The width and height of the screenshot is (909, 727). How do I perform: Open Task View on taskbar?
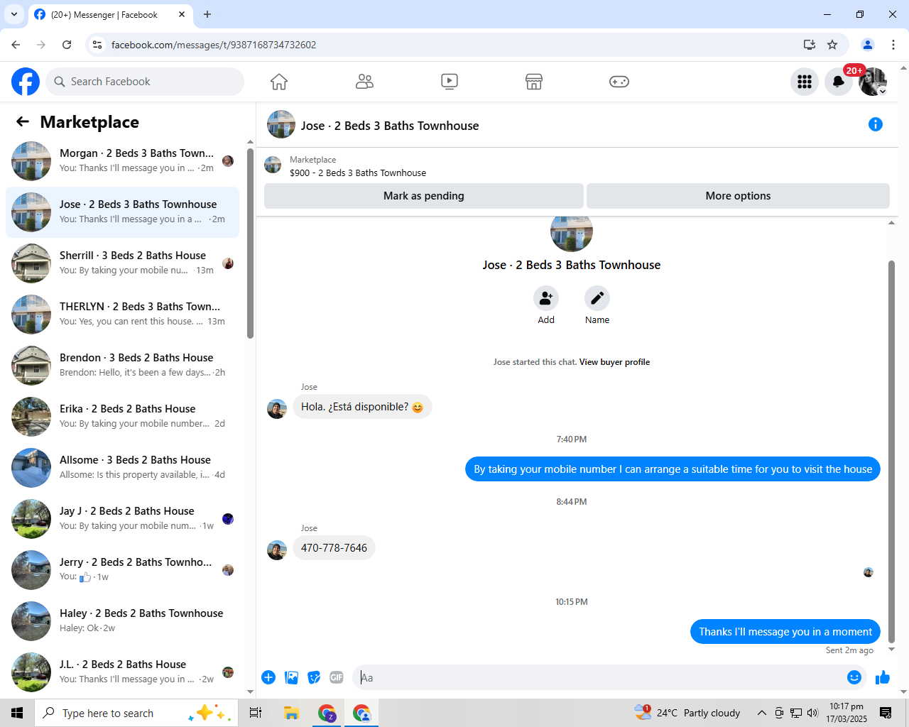click(256, 713)
